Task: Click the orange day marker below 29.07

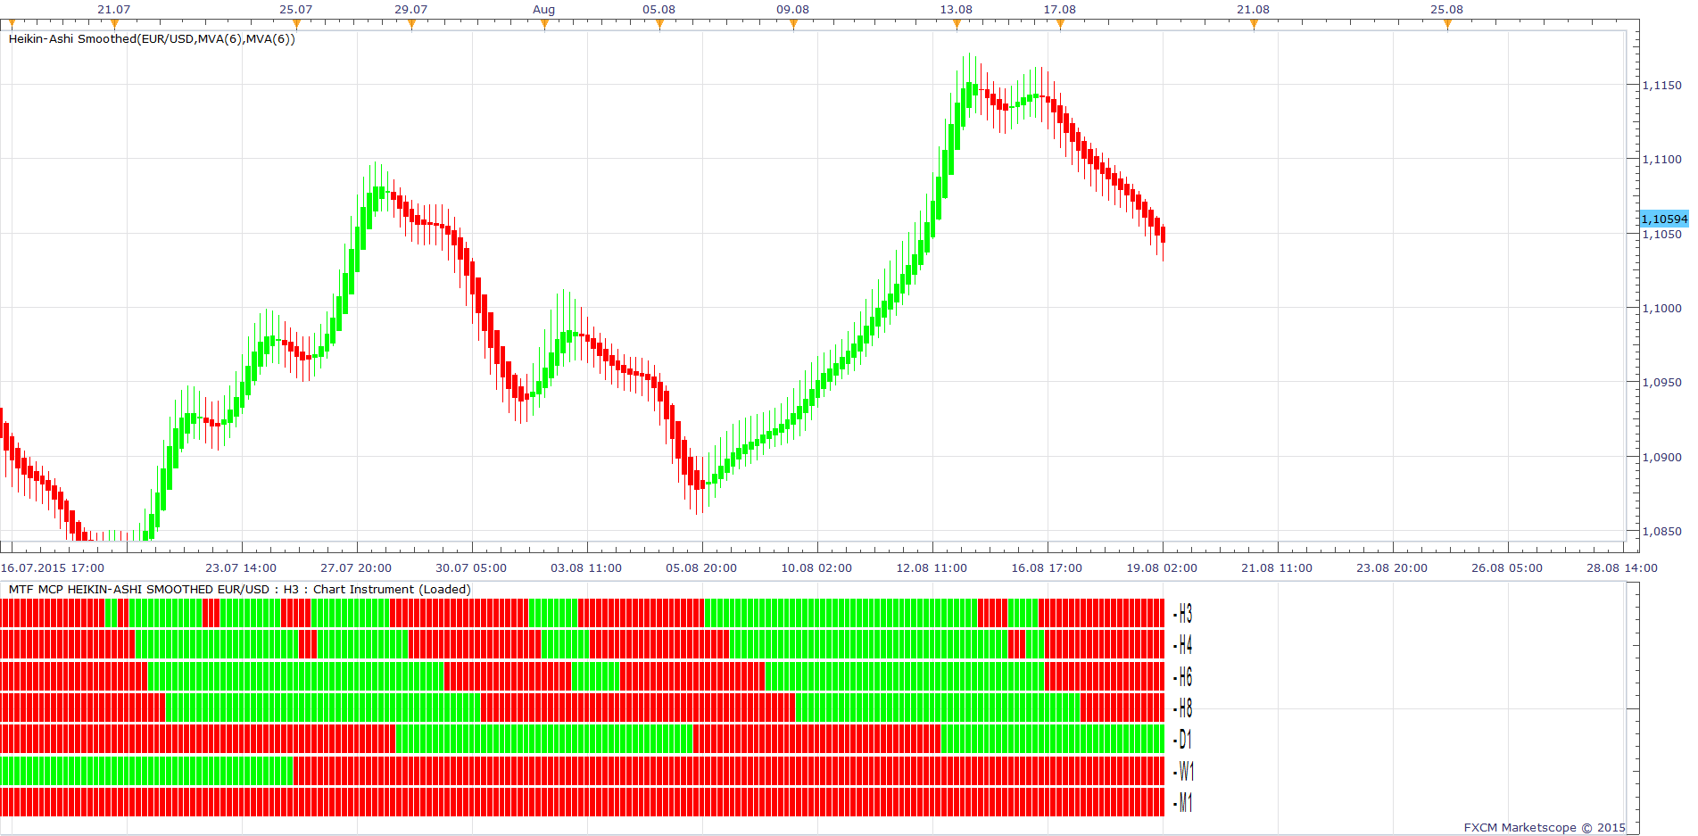Action: pyautogui.click(x=411, y=24)
